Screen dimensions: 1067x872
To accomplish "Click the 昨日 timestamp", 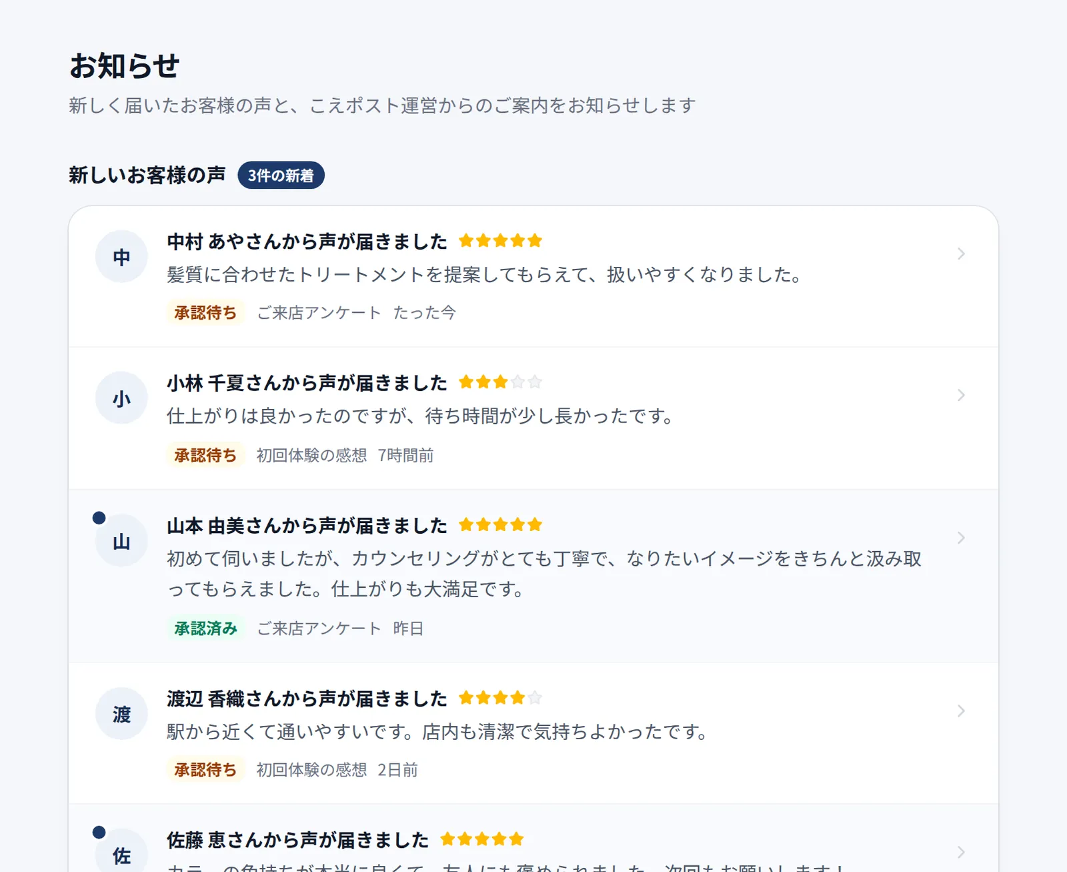I will (x=408, y=628).
